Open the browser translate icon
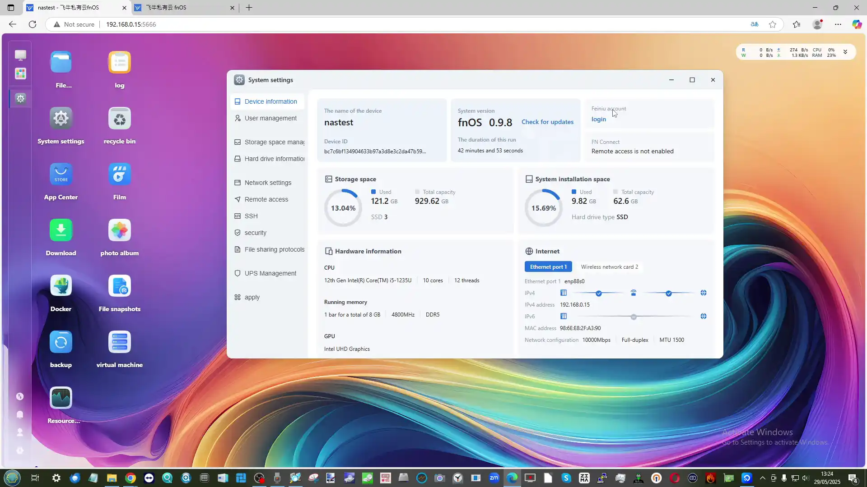 755,24
